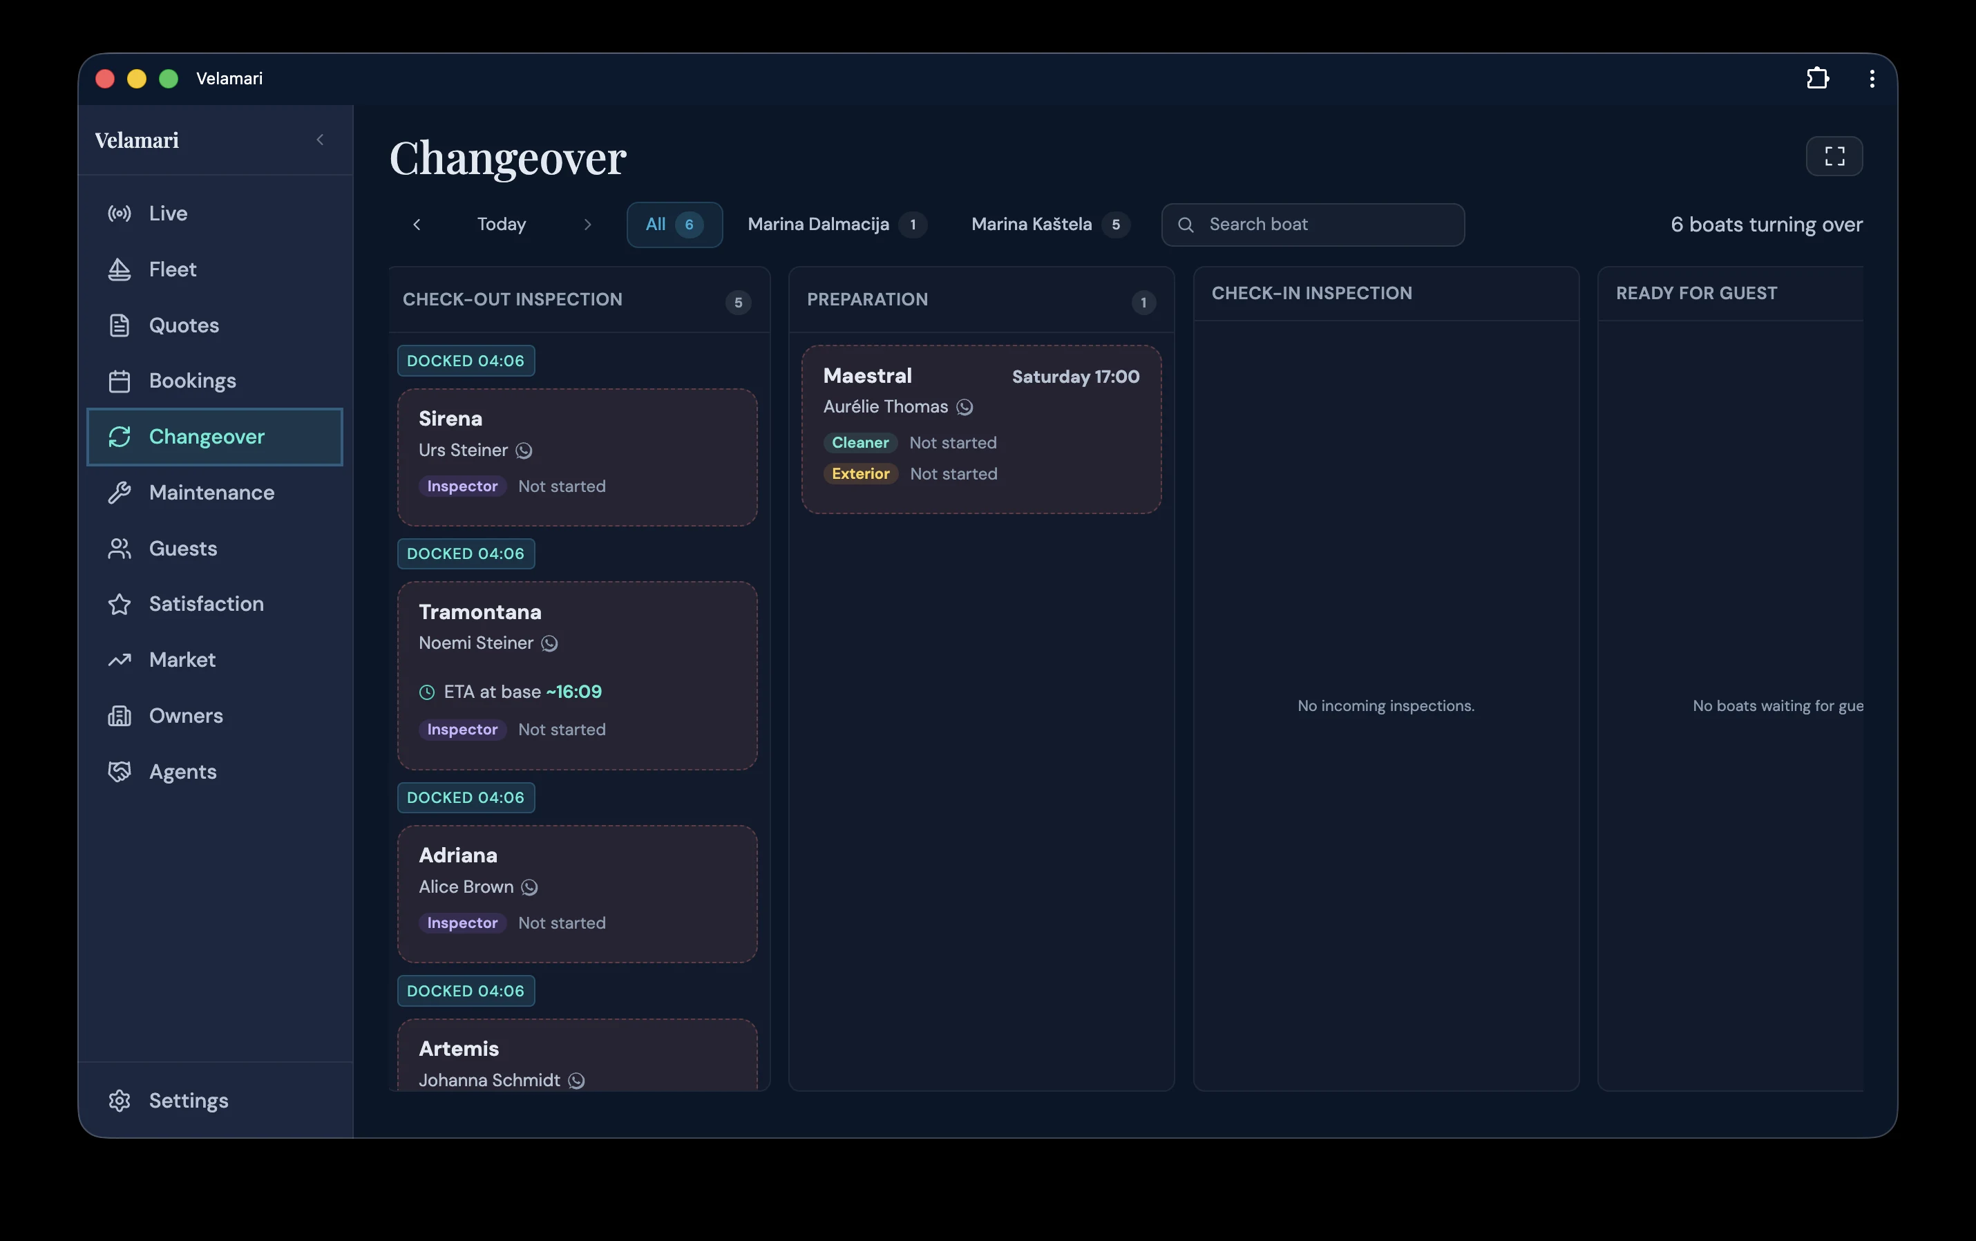Click Saturday 17:00 on Maestral card
Screen dimensions: 1976x1241
click(x=1075, y=377)
